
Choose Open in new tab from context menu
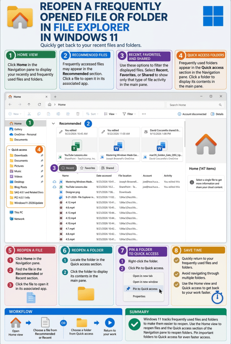click(143, 276)
